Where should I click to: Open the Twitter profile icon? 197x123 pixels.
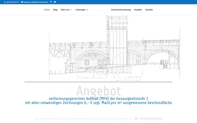[55, 2]
